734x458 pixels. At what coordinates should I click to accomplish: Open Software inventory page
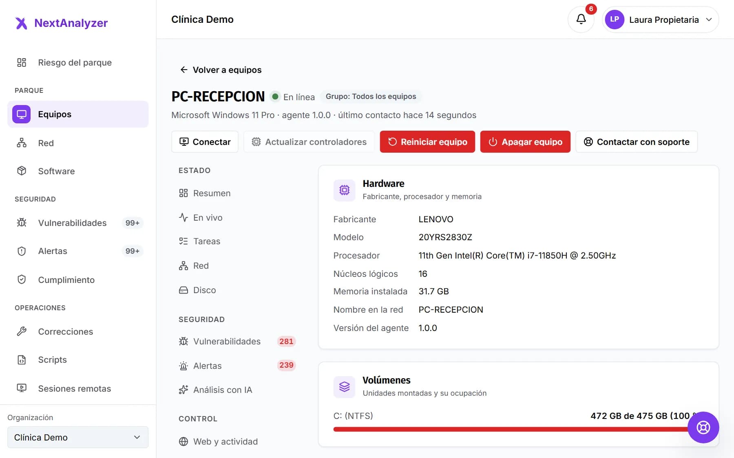(x=78, y=171)
